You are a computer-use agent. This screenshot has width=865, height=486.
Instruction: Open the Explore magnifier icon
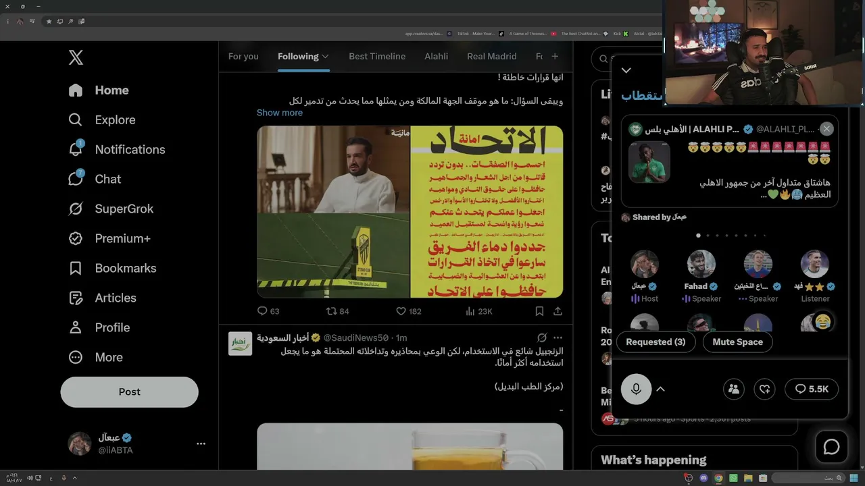(76, 120)
